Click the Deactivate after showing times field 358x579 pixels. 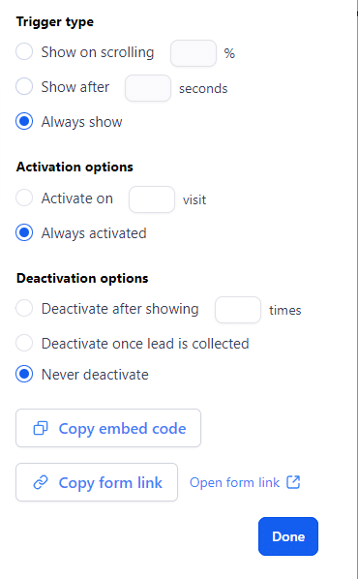(x=238, y=310)
